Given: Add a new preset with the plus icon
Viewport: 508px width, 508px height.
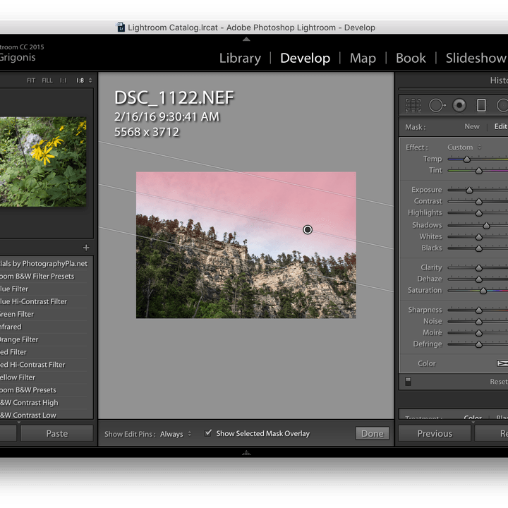Looking at the screenshot, I should click(x=86, y=248).
